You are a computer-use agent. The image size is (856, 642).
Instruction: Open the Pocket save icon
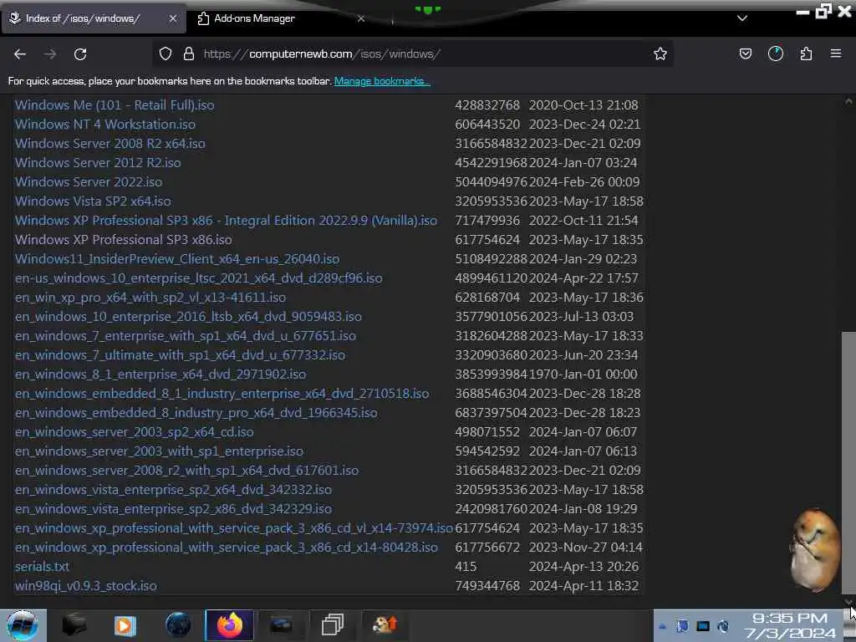click(745, 53)
